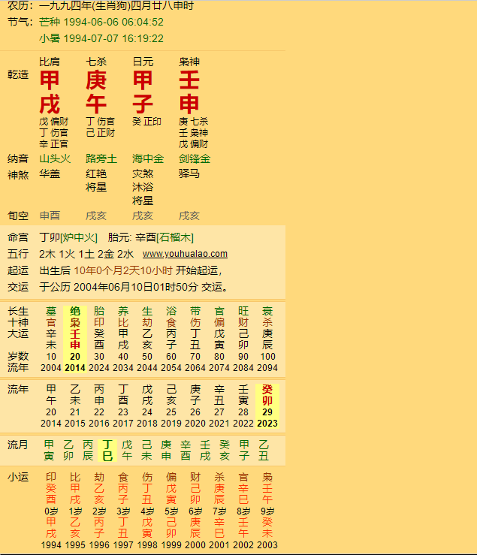Click the large 壬 hour stem character
The image size is (477, 555).
189,80
